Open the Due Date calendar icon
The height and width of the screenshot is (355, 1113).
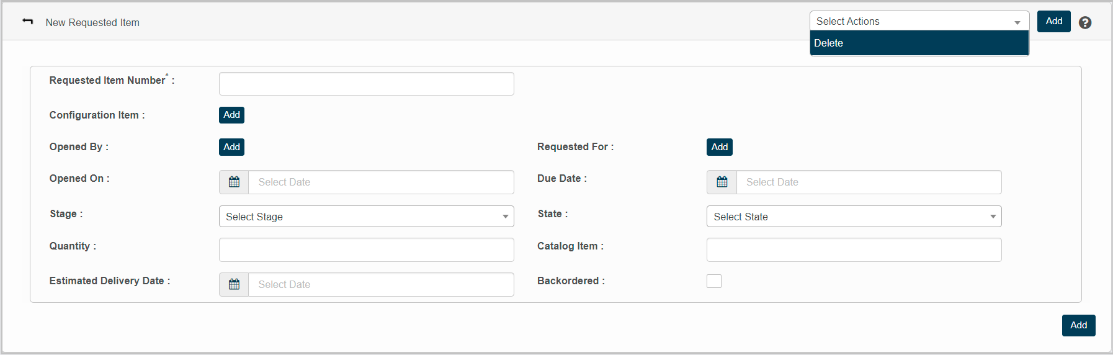coord(722,182)
